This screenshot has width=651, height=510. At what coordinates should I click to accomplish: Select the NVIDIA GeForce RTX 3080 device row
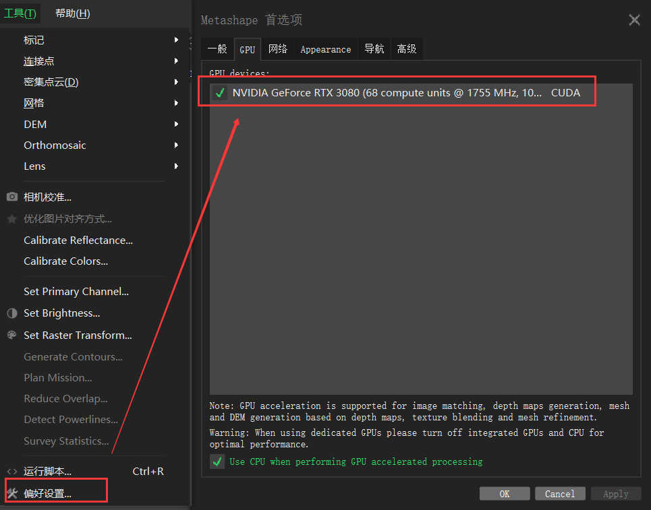click(421, 92)
